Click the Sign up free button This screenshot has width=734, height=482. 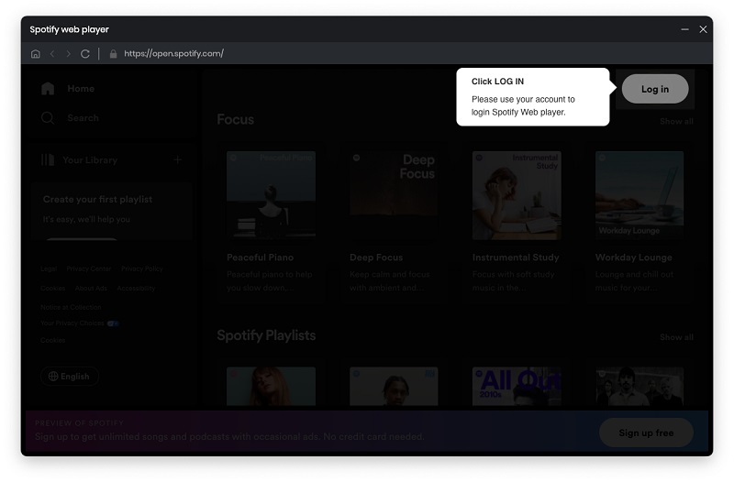click(x=646, y=433)
